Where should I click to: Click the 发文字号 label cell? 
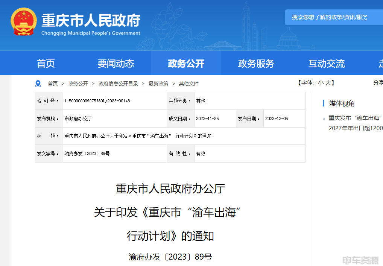[49, 154]
